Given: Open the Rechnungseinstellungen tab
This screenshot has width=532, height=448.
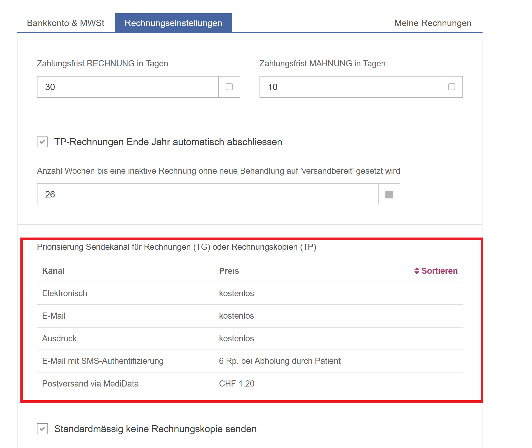Looking at the screenshot, I should coord(173,23).
